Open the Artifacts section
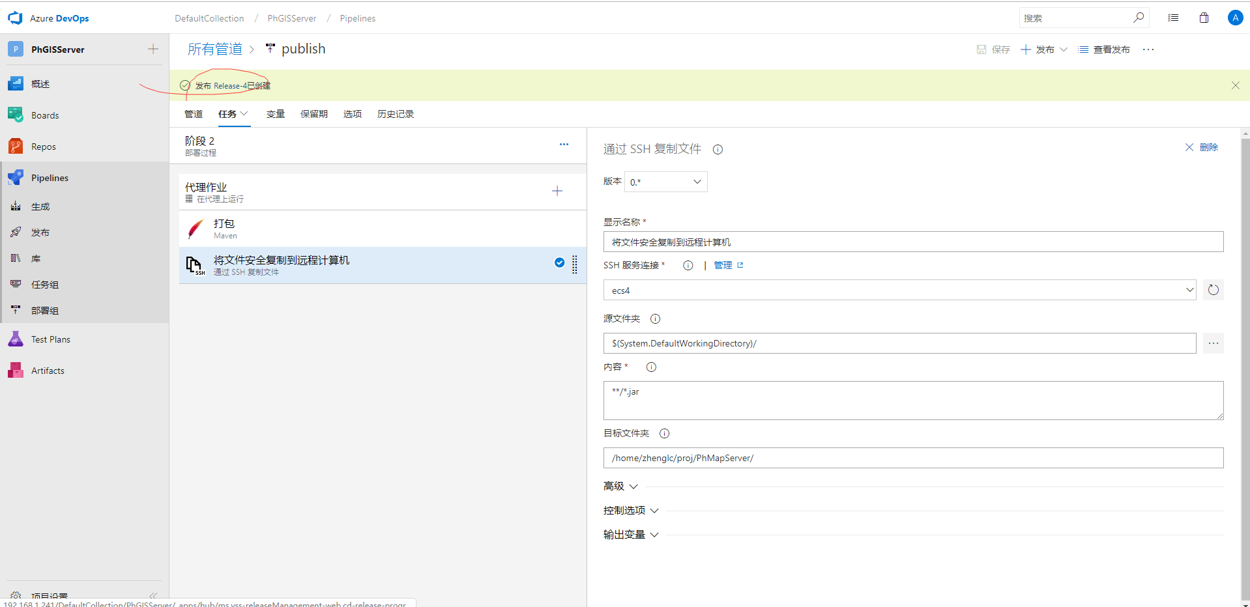The height and width of the screenshot is (607, 1250). pos(48,371)
